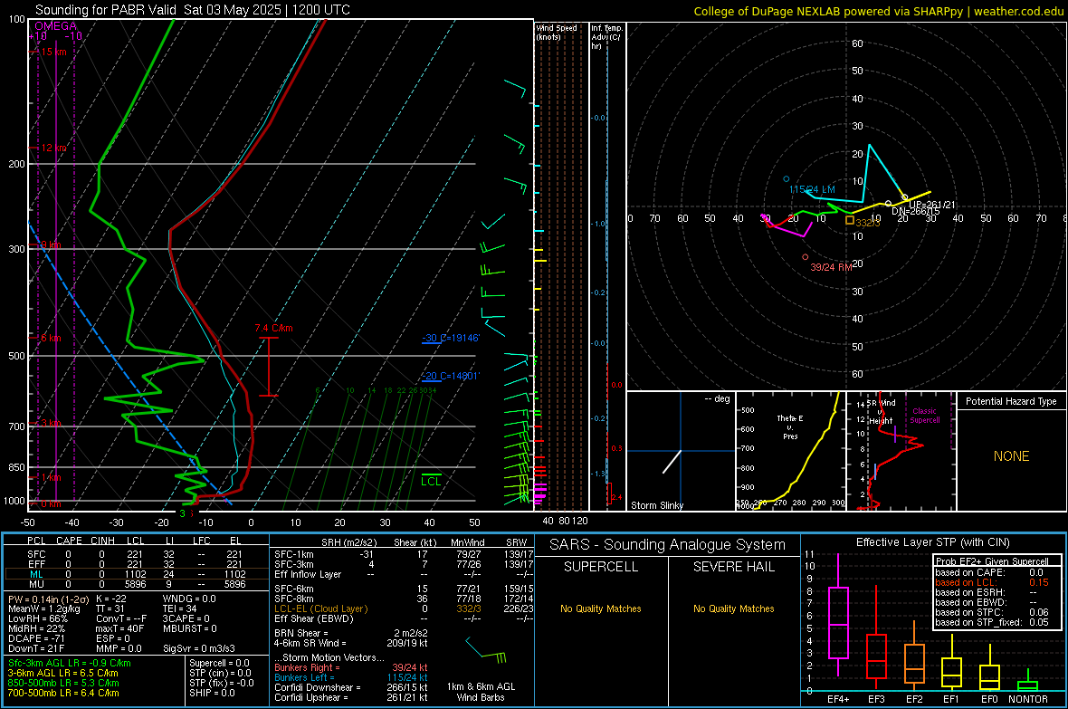Click the OMEGA label

coord(55,26)
